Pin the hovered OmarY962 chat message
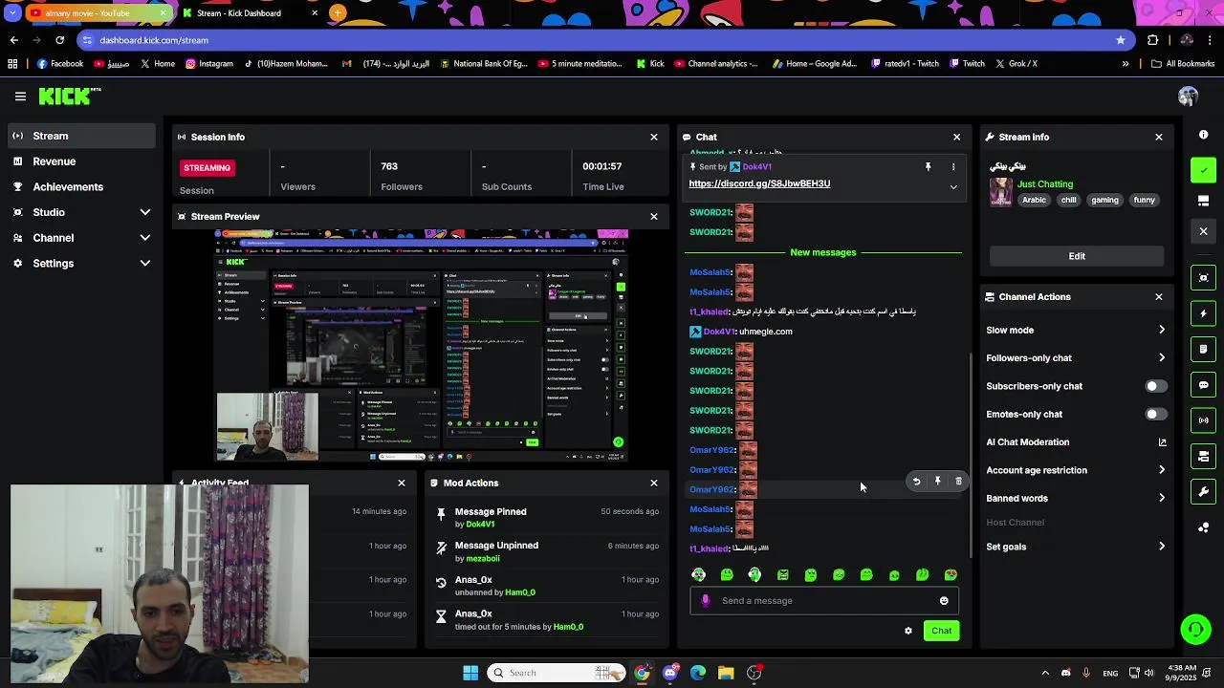 [x=937, y=482]
